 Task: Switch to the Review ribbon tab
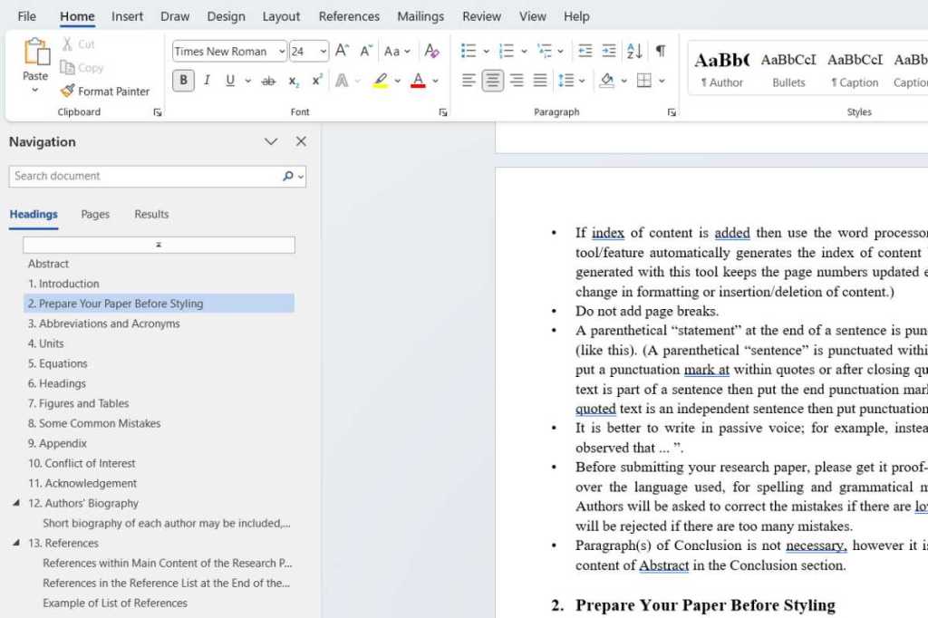481,15
